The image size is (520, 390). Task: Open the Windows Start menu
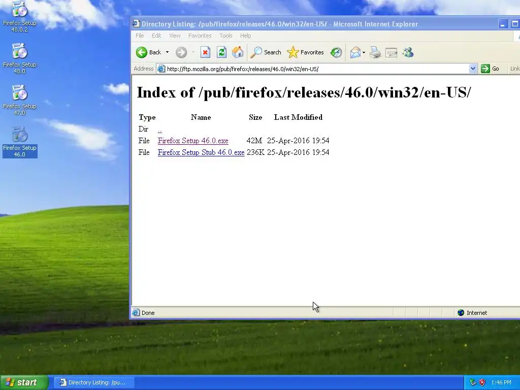coord(24,382)
